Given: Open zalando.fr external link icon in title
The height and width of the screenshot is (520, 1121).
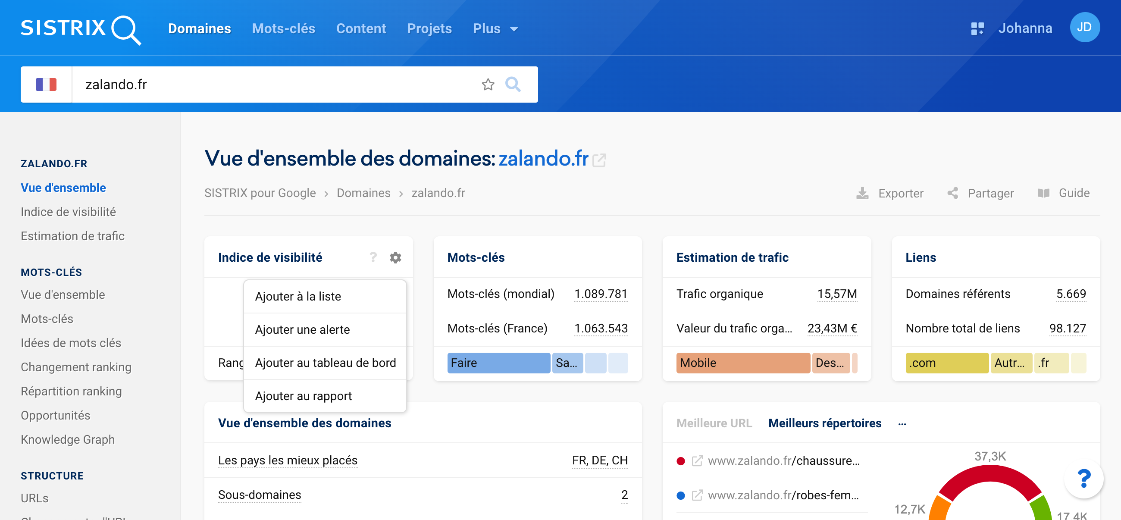Looking at the screenshot, I should pos(599,160).
